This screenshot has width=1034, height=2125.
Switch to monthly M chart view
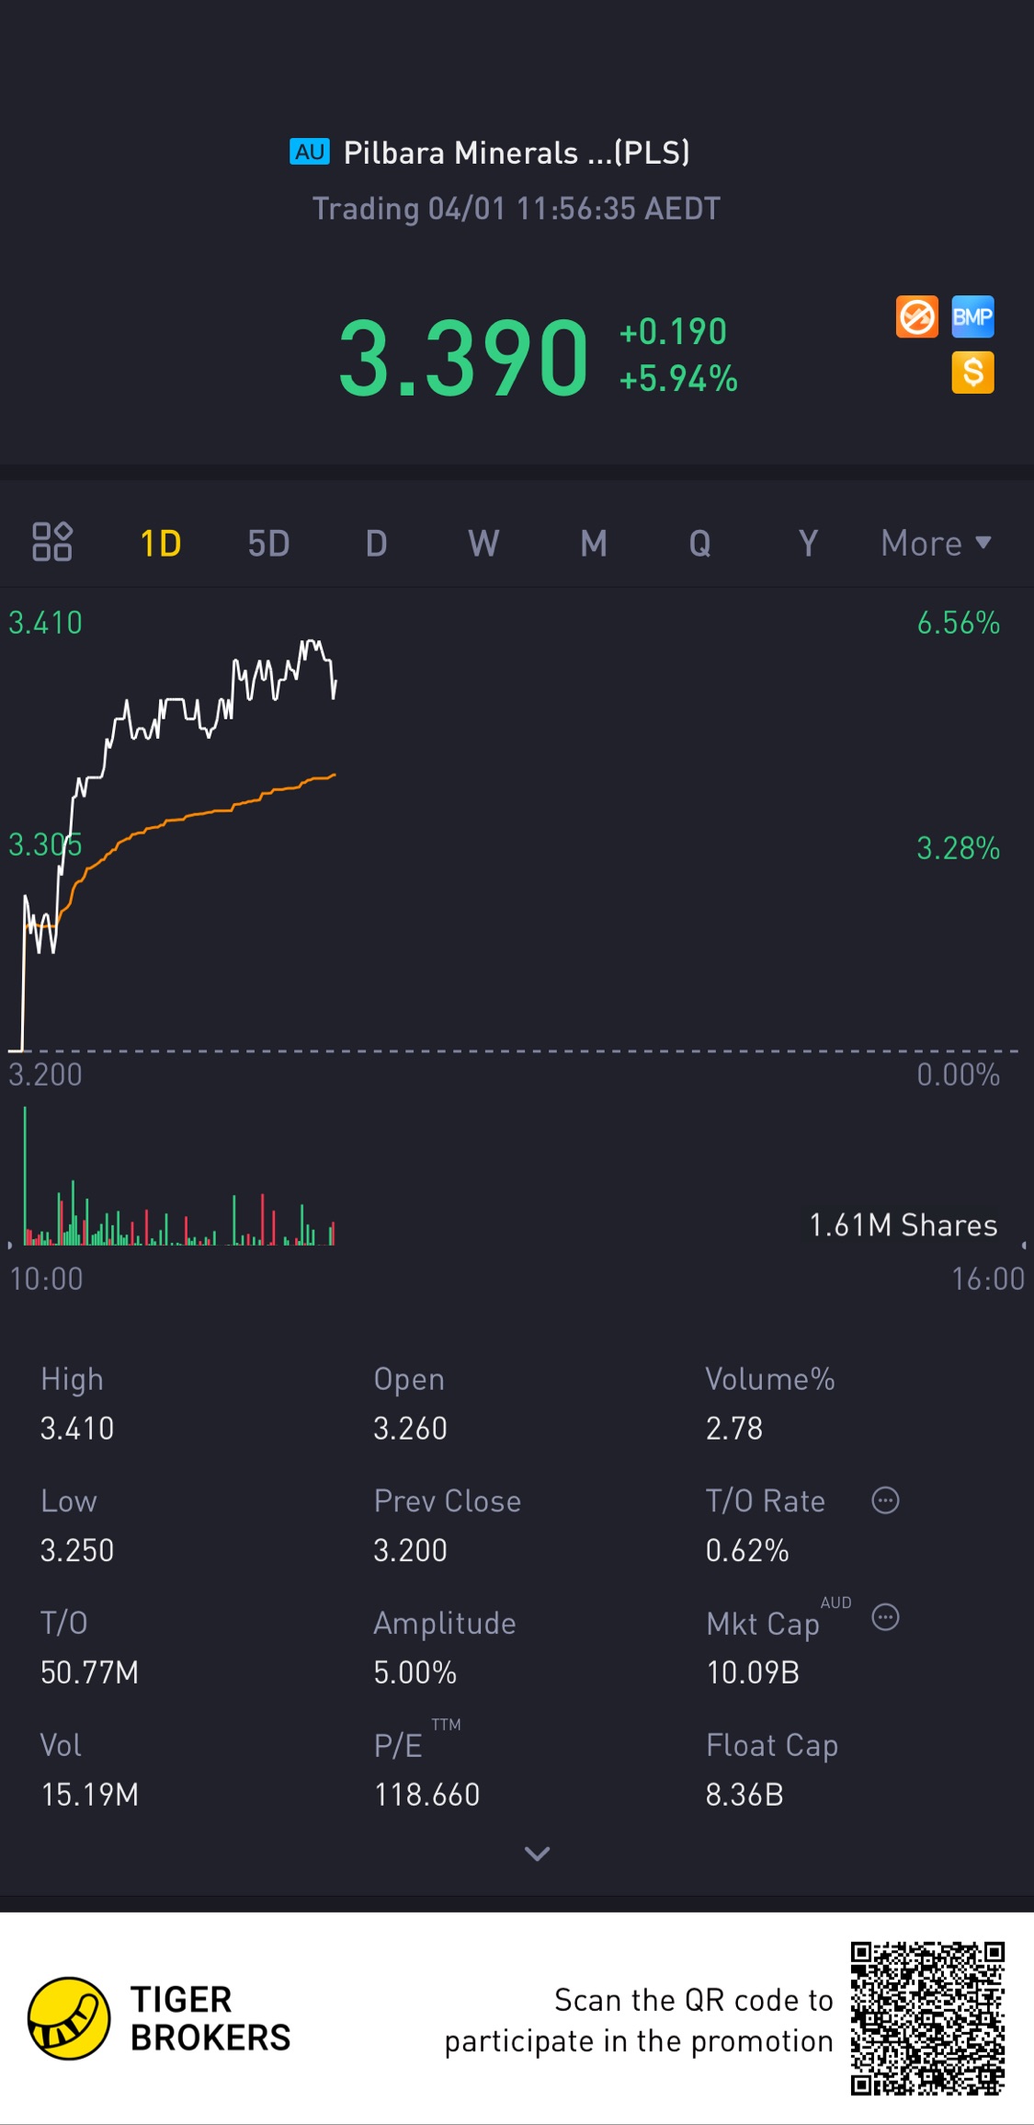(593, 544)
